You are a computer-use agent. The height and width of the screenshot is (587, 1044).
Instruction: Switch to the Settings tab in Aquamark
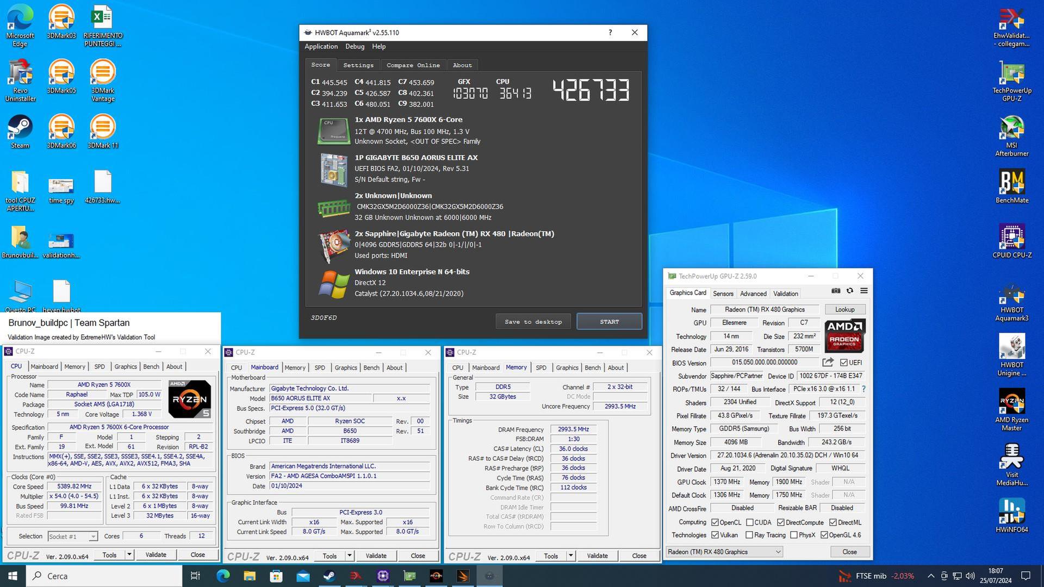pos(358,65)
